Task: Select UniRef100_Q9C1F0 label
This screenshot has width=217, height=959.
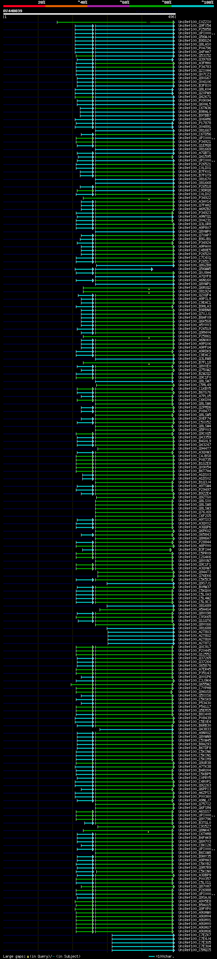Action: point(195,378)
